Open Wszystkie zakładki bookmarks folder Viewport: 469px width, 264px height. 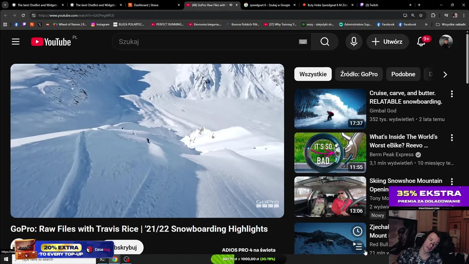(451, 25)
